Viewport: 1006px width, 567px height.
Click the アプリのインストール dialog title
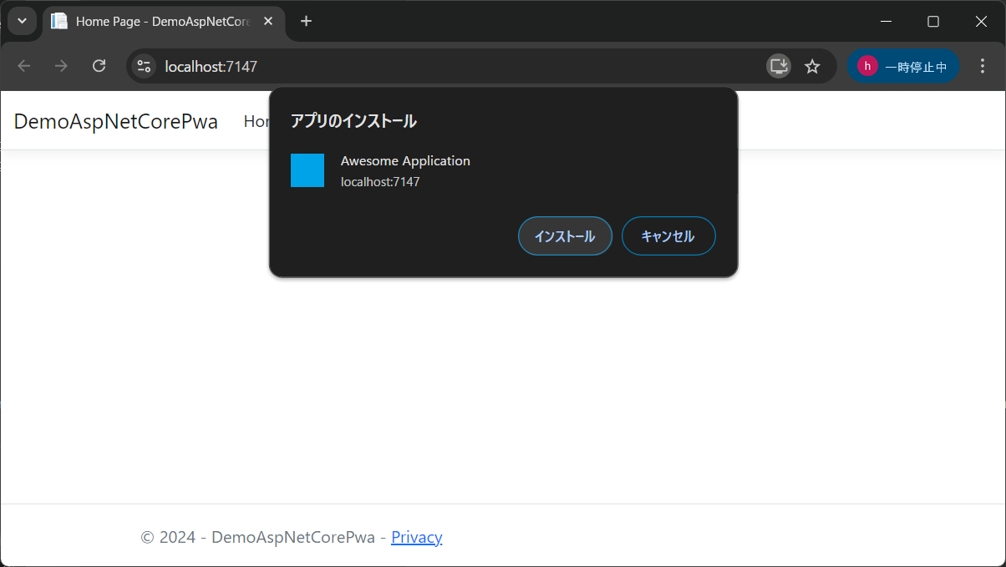[x=353, y=121]
